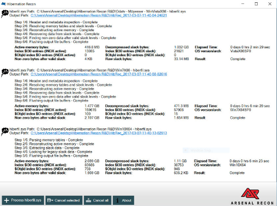
Task: Click non-zero bytes value "4 KB"
Action: [x=88, y=59]
